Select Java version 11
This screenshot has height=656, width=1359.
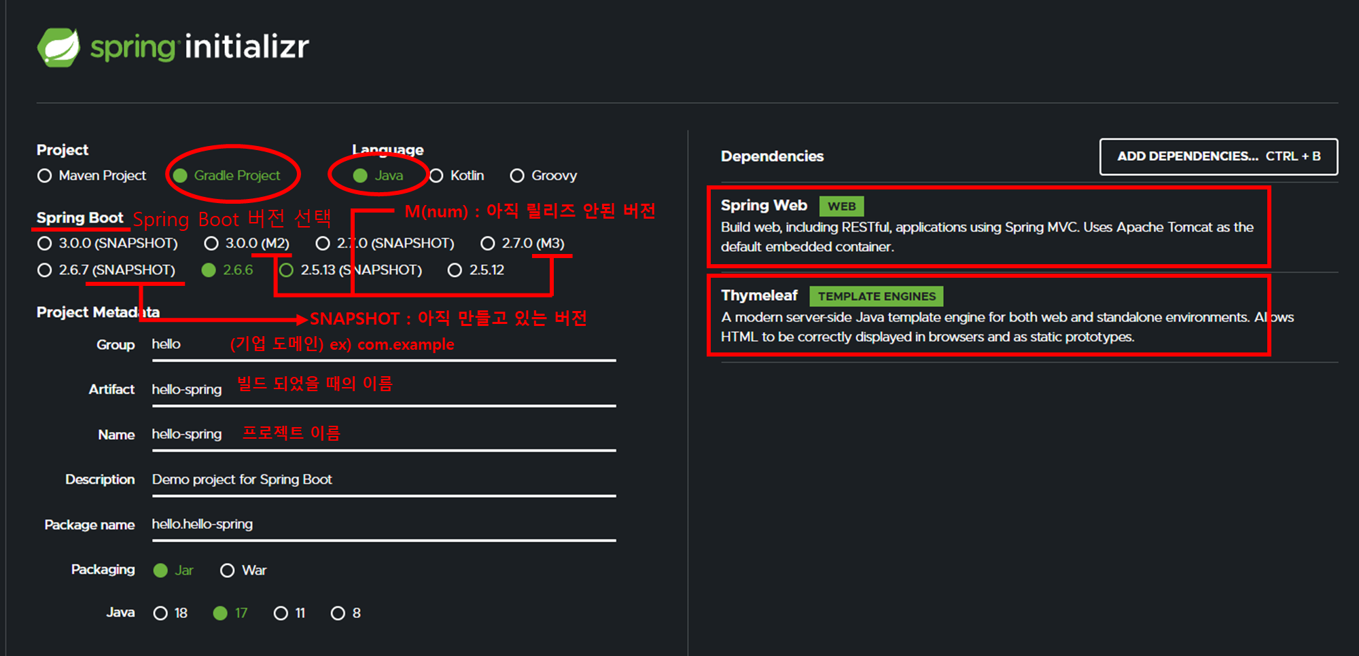pyautogui.click(x=289, y=613)
